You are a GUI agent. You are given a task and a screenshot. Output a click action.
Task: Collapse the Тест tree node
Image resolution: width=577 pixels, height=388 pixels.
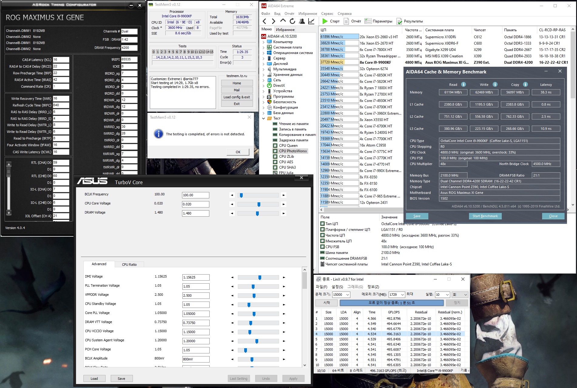pyautogui.click(x=264, y=118)
